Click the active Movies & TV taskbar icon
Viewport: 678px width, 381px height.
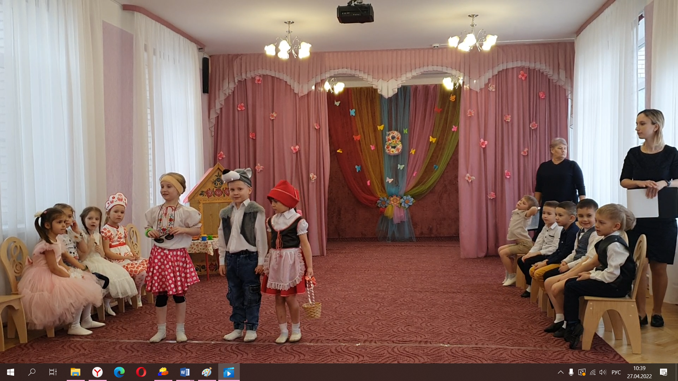(229, 372)
